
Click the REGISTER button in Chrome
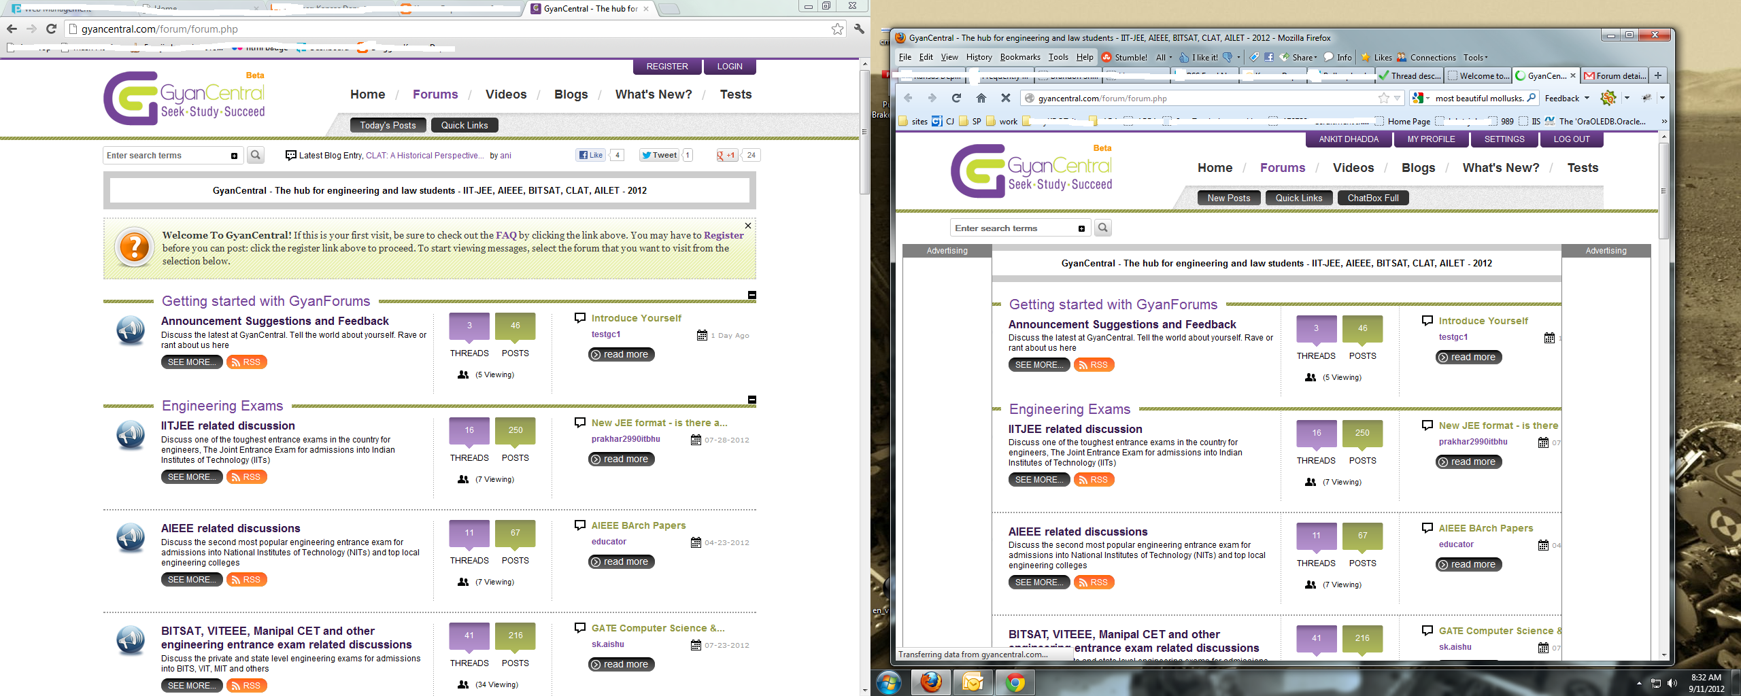(667, 66)
